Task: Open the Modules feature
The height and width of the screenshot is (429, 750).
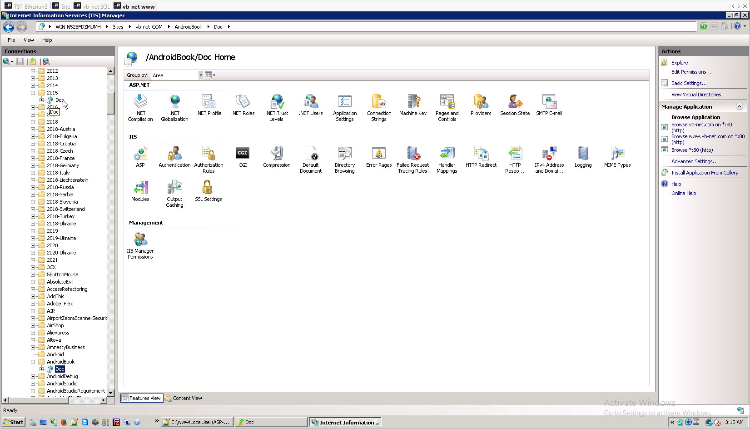Action: point(140,191)
